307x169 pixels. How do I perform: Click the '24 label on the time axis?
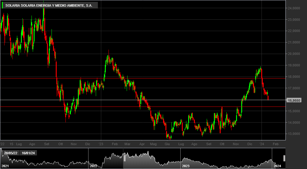point(262,144)
